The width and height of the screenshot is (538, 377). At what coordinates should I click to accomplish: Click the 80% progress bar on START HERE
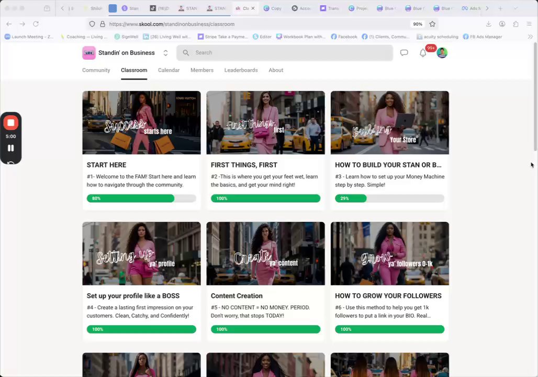coord(141,198)
